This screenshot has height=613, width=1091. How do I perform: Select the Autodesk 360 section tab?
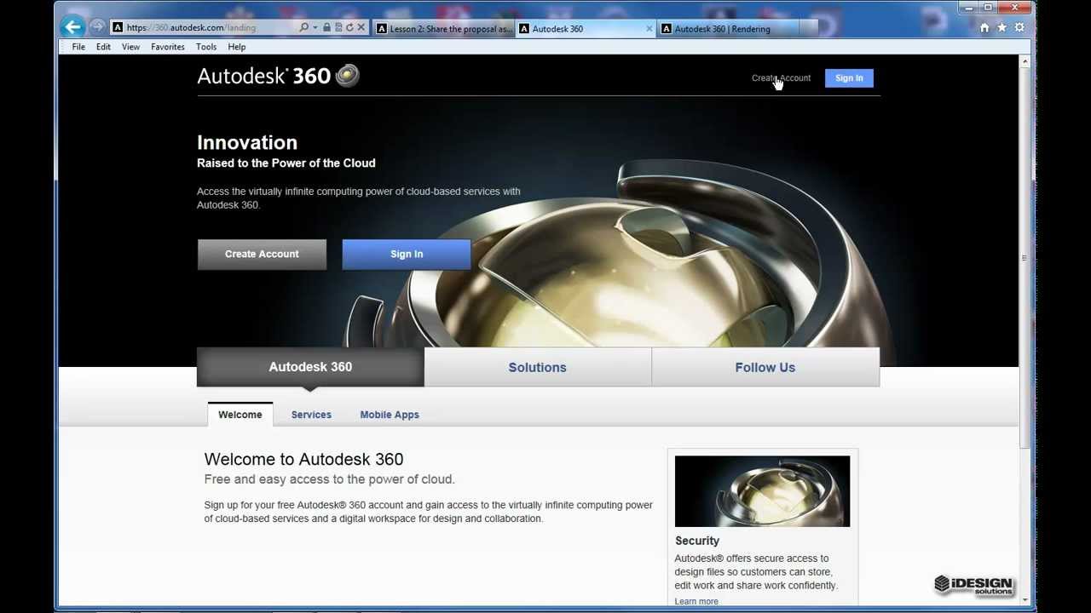pos(310,367)
